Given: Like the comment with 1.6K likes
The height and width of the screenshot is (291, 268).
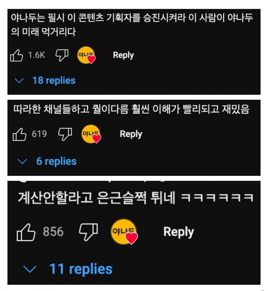Looking at the screenshot, I should coord(16,55).
